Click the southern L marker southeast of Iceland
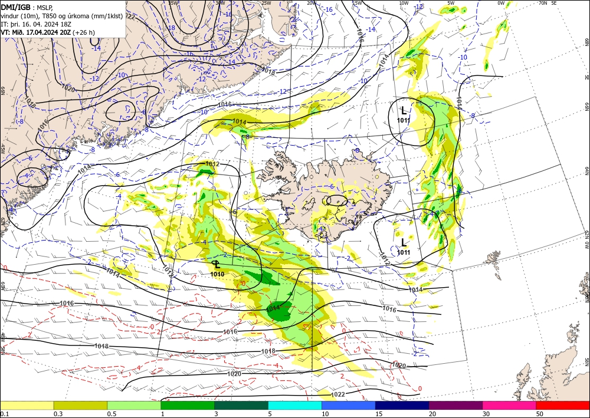This screenshot has height=418, width=590. click(x=404, y=242)
